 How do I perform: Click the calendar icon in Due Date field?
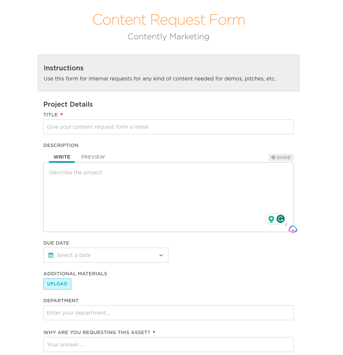51,255
